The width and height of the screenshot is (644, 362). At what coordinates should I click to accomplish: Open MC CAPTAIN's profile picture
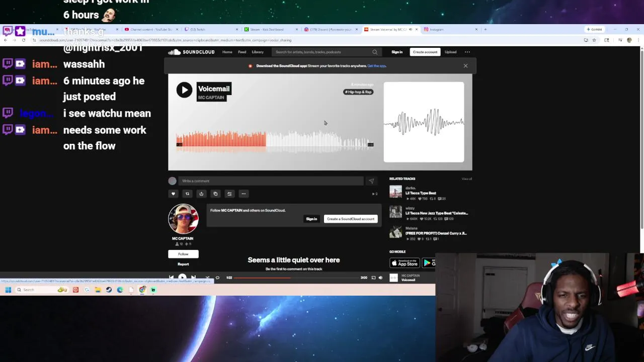click(x=183, y=219)
